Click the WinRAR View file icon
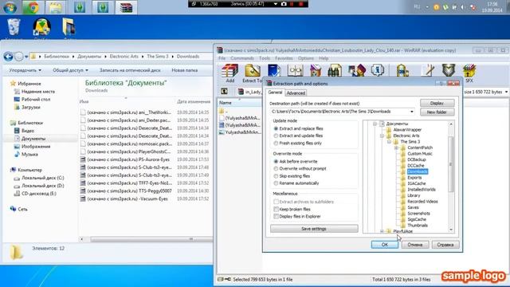510x287 pixels. coord(295,71)
